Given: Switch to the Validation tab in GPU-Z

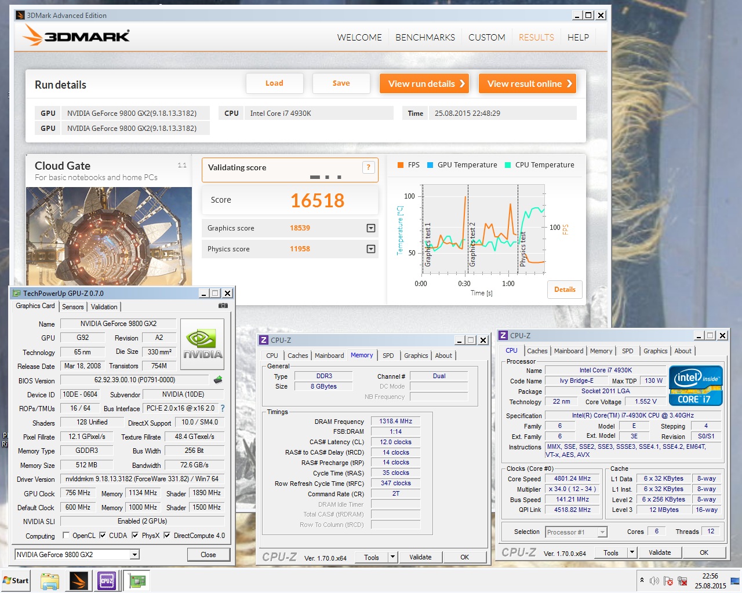Looking at the screenshot, I should 104,307.
